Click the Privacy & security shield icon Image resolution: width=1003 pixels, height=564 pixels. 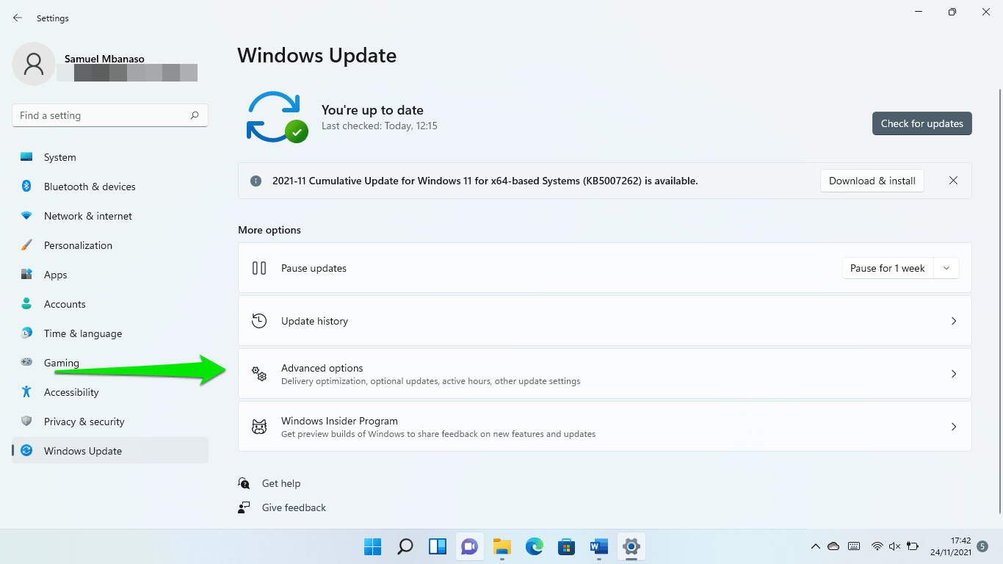point(26,422)
